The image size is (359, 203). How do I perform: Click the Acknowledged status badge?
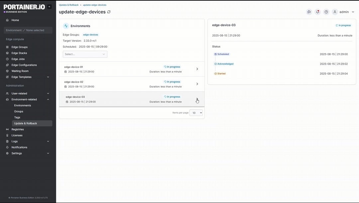224,64
